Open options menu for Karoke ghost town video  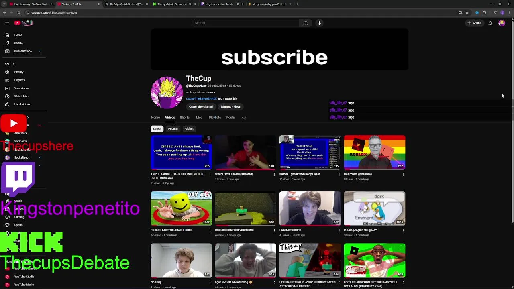click(x=339, y=175)
